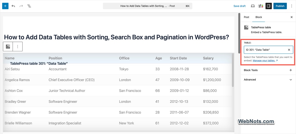Click the $1,200,000 salary cell
Viewport: 296px width, 134px height.
[212, 80]
